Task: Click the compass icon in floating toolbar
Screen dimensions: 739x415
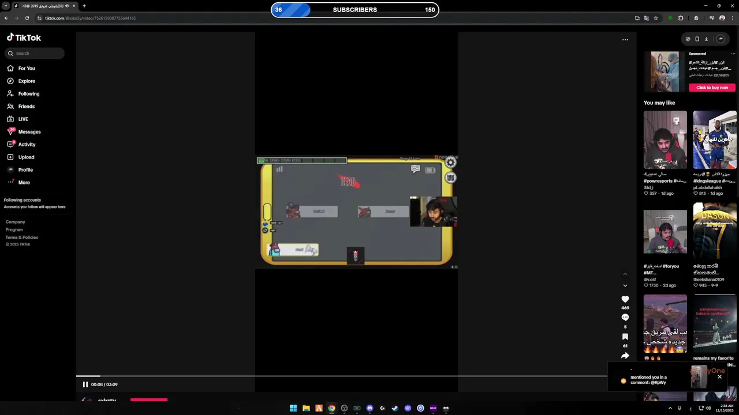Action: pos(688,39)
